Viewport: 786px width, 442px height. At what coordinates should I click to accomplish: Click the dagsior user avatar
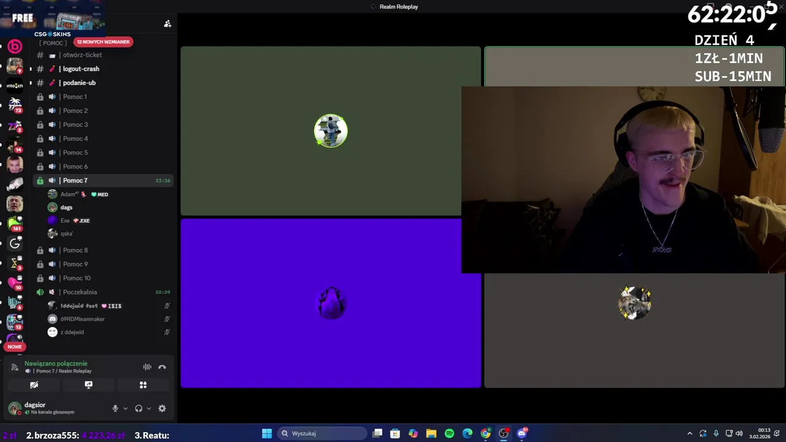pyautogui.click(x=14, y=408)
